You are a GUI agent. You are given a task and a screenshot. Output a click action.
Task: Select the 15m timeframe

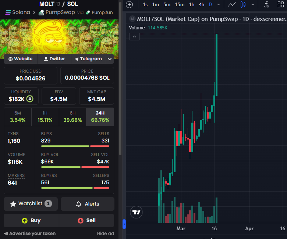click(180, 4)
